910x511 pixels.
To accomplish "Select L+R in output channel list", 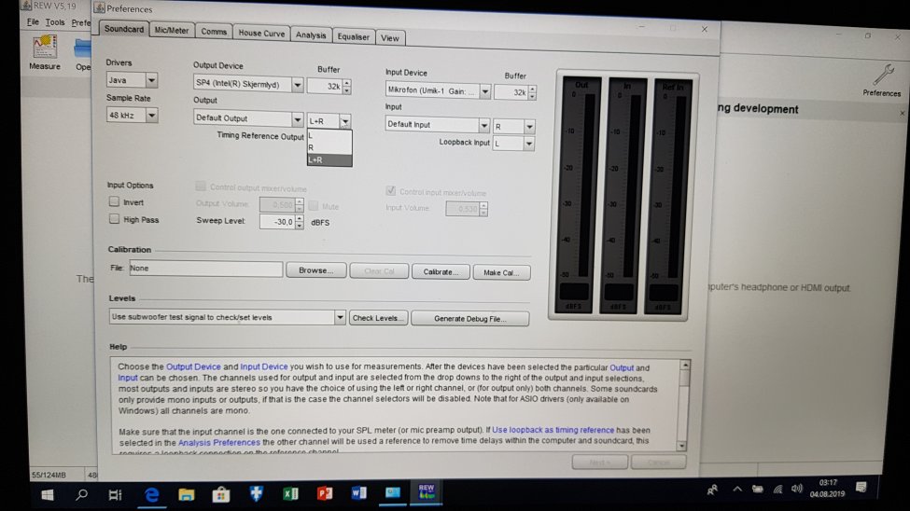I will click(329, 160).
